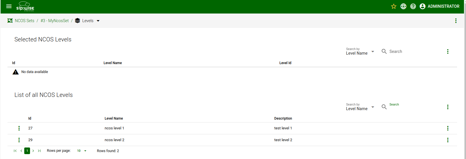
Task: Open the help question mark icon
Action: pyautogui.click(x=413, y=6)
